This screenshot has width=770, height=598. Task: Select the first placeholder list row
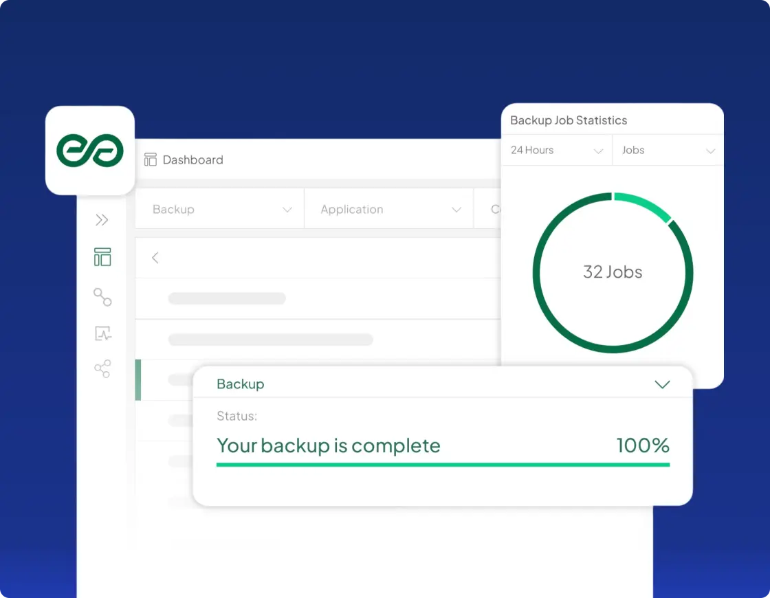pos(318,298)
